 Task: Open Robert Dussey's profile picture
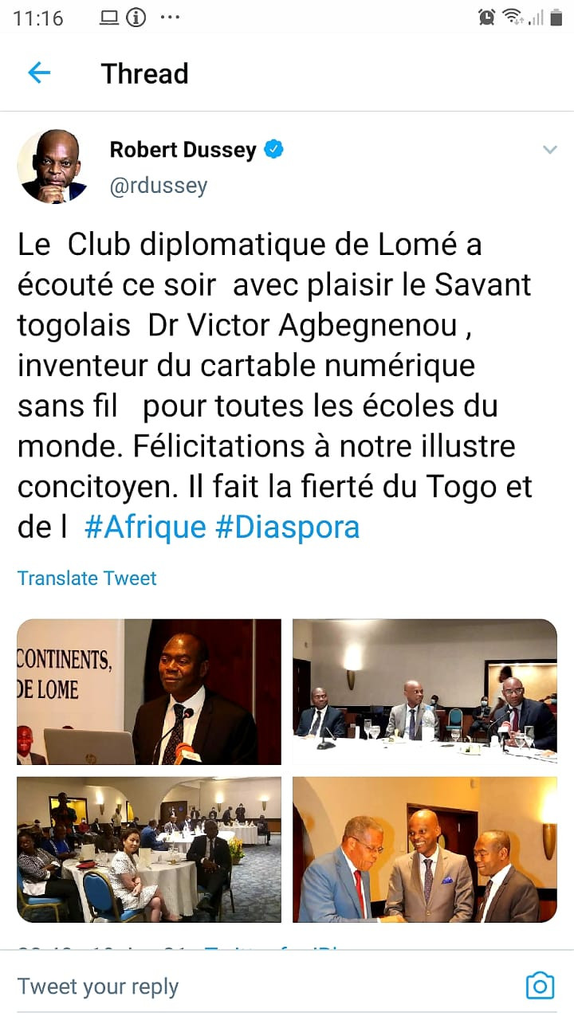point(52,167)
